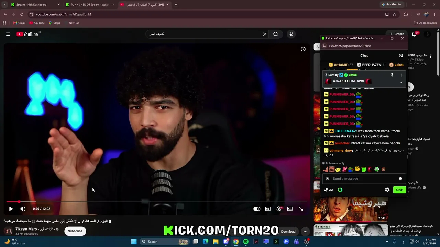Open the Chrome apps grid icon
Screen dimensions: 440x247
tap(4, 23)
